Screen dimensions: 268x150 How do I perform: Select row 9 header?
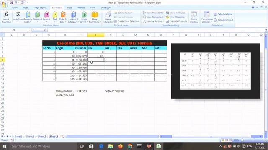3,60
